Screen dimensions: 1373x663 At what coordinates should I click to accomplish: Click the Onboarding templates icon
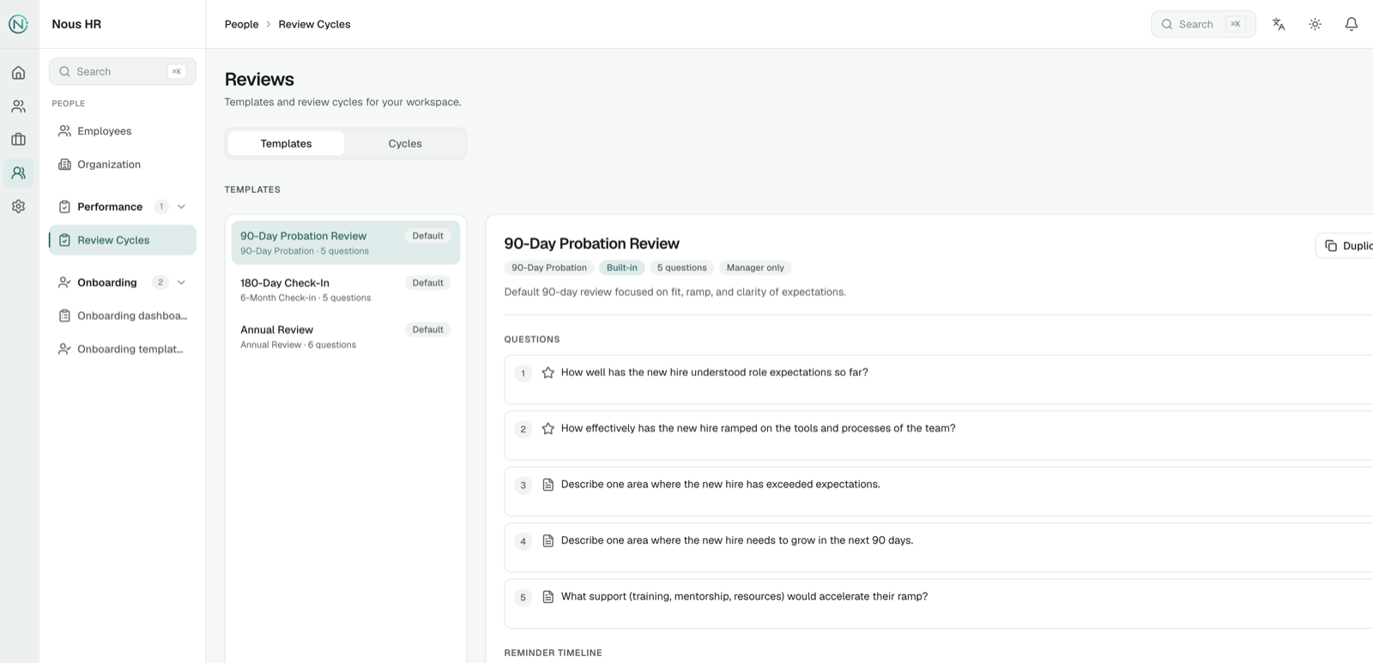click(x=64, y=349)
